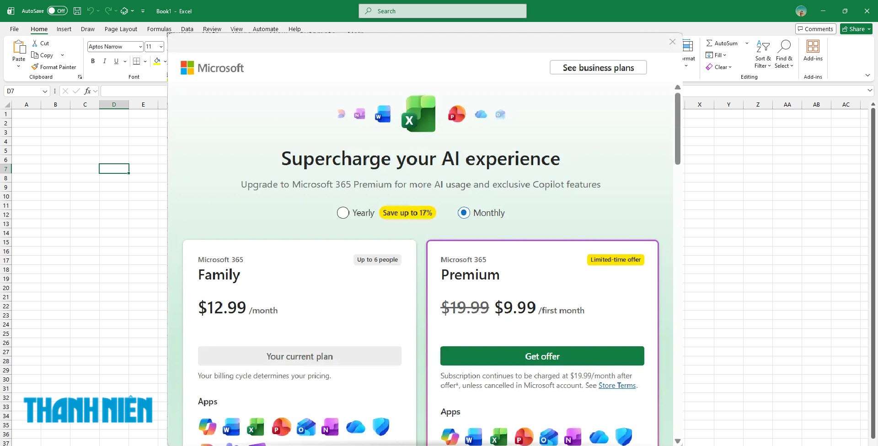Click the Paste clipboard icon

(x=19, y=47)
